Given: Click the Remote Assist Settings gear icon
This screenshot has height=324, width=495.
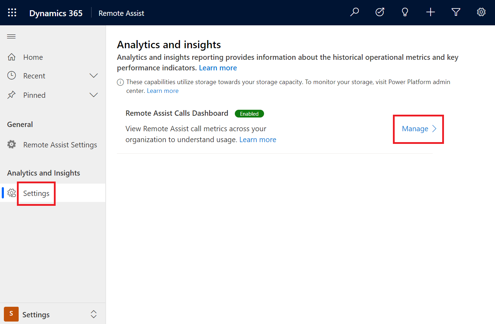Looking at the screenshot, I should click(12, 144).
